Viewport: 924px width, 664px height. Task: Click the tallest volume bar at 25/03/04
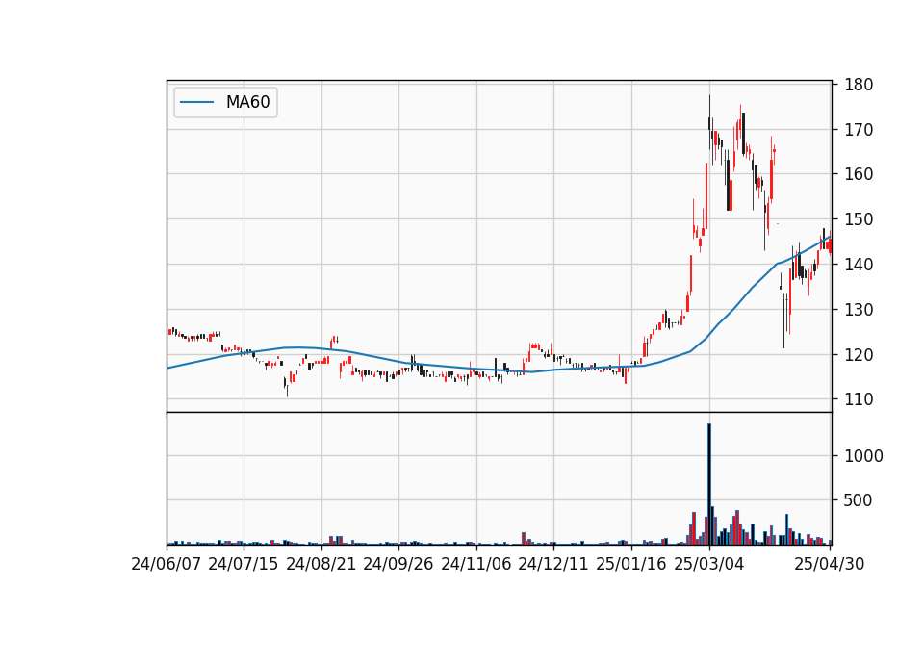point(709,484)
